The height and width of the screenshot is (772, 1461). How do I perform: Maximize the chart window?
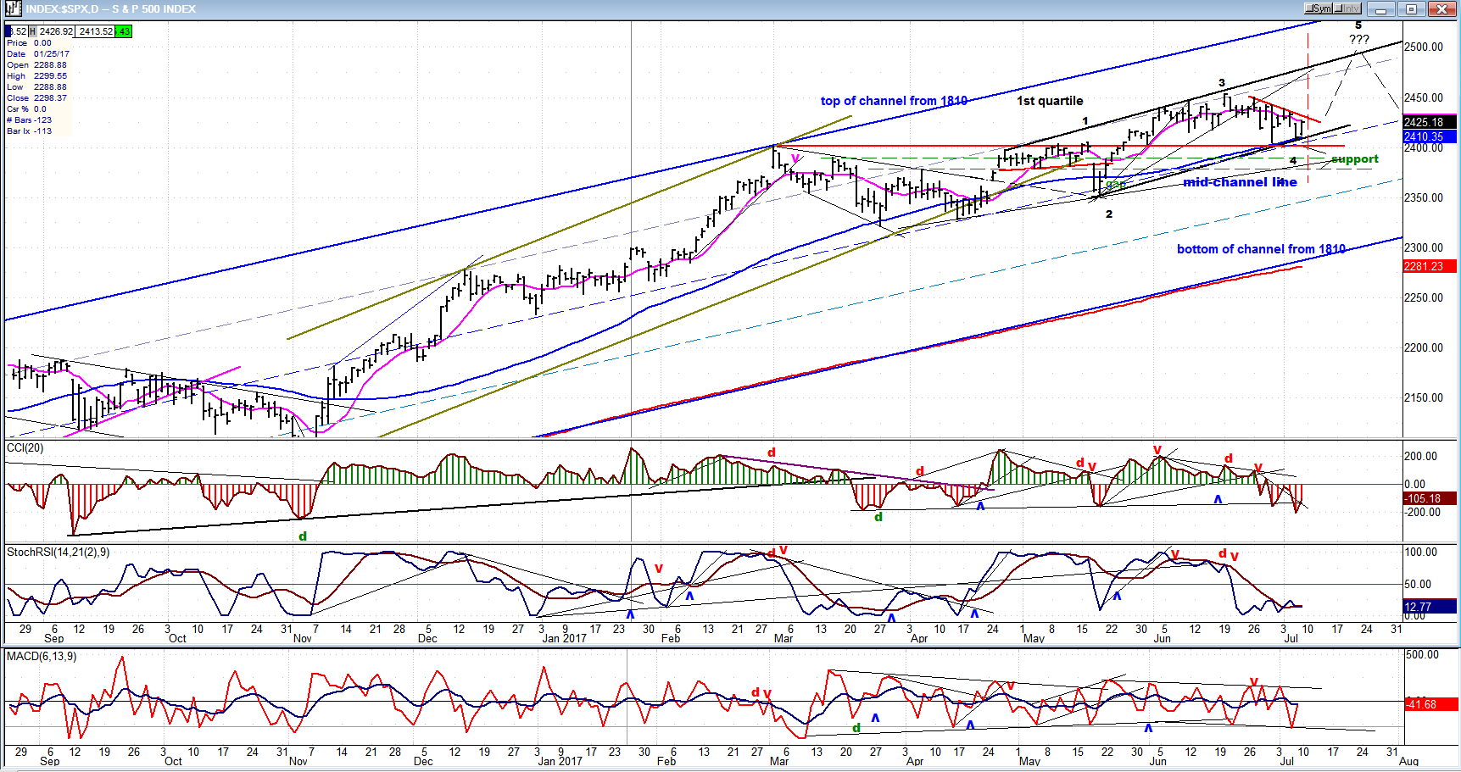pyautogui.click(x=1411, y=9)
